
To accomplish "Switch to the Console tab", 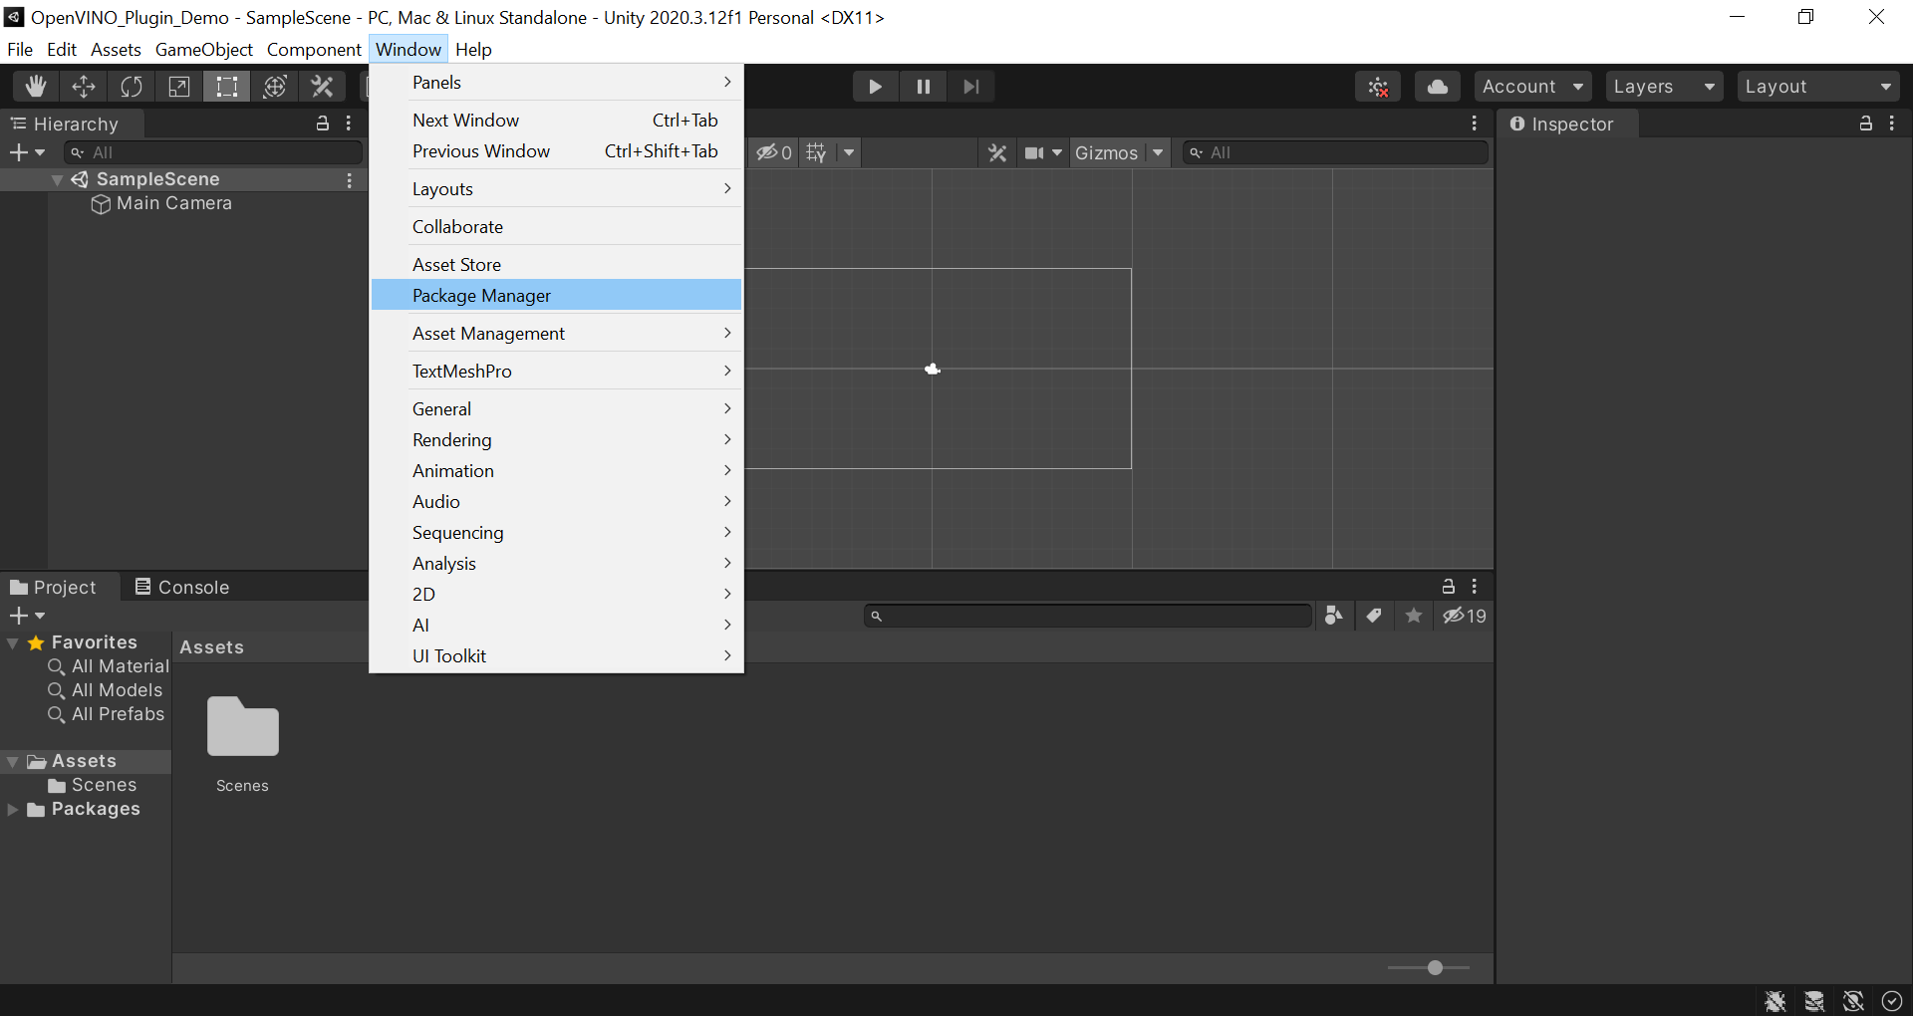I will 183,588.
